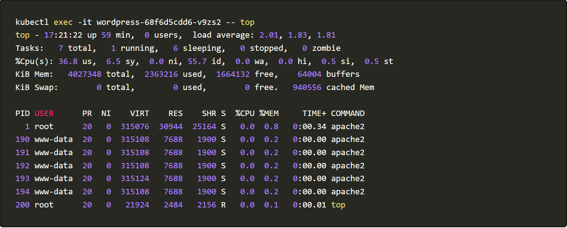Click the total memory value 4027348

click(85, 74)
